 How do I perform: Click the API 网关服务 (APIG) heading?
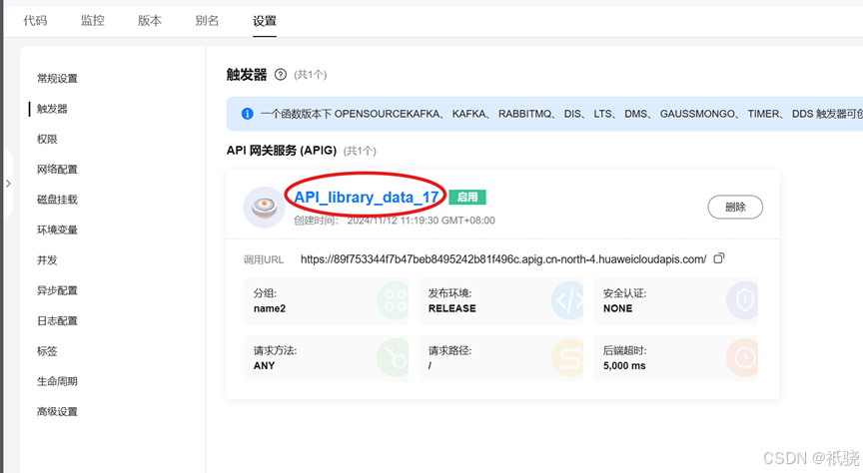pyautogui.click(x=282, y=150)
